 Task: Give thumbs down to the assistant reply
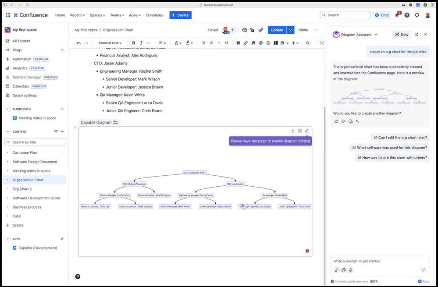pyautogui.click(x=343, y=121)
